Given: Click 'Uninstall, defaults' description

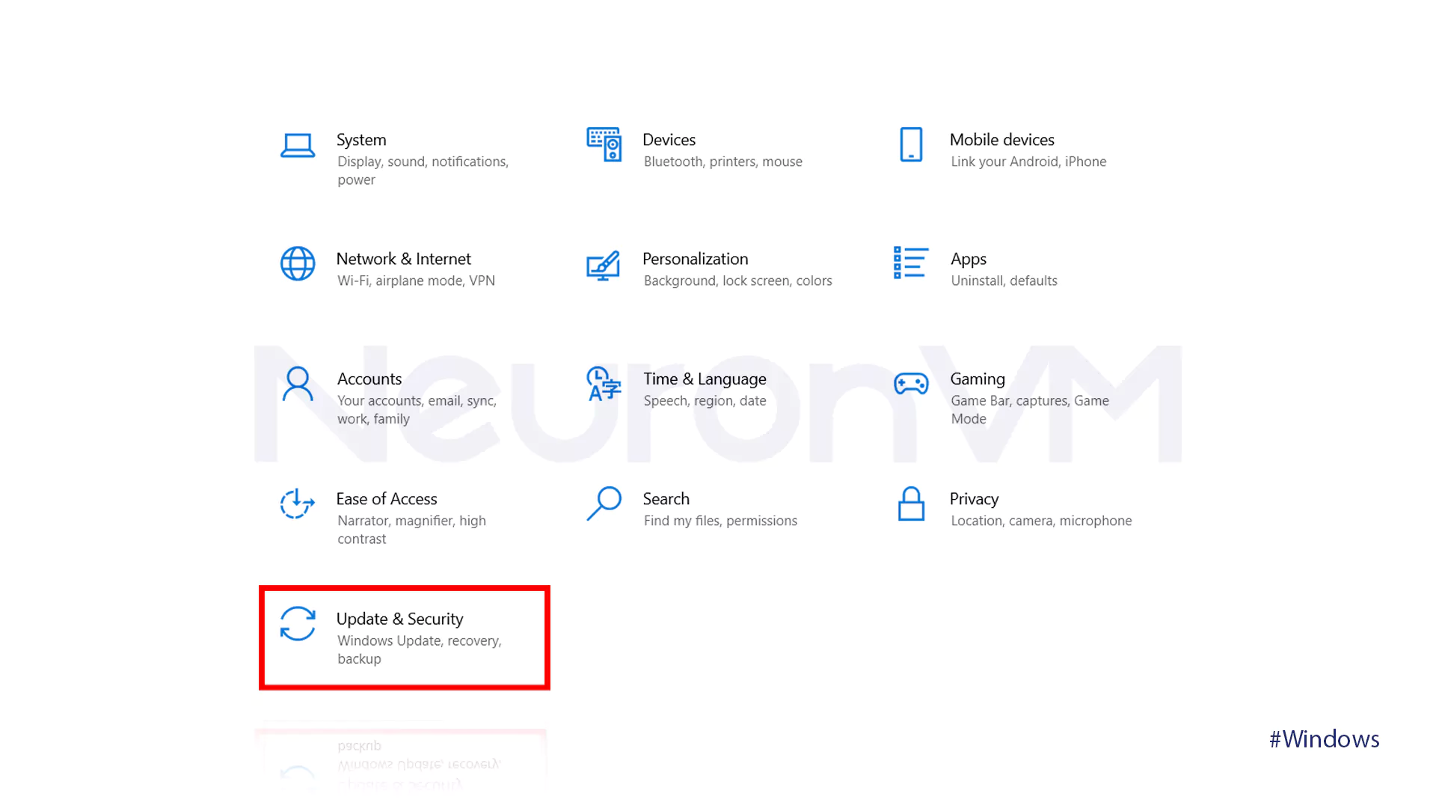Looking at the screenshot, I should 1004,281.
